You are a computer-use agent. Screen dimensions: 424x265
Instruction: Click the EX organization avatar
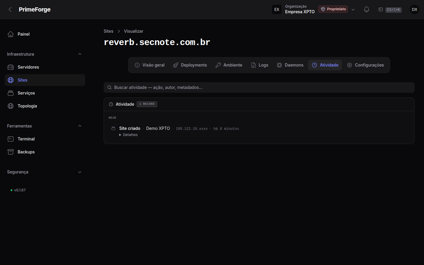[277, 9]
